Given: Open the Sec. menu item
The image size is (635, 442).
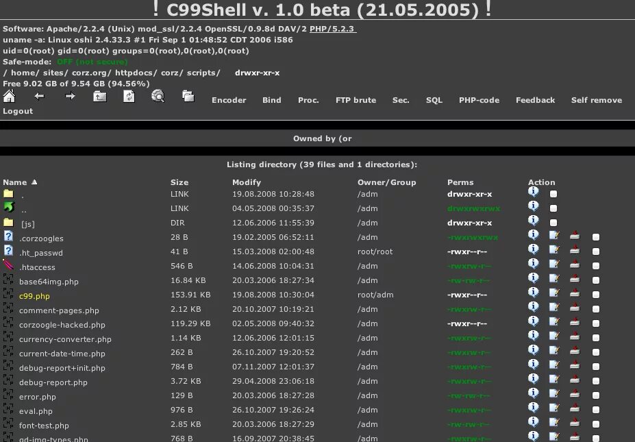Looking at the screenshot, I should [401, 100].
